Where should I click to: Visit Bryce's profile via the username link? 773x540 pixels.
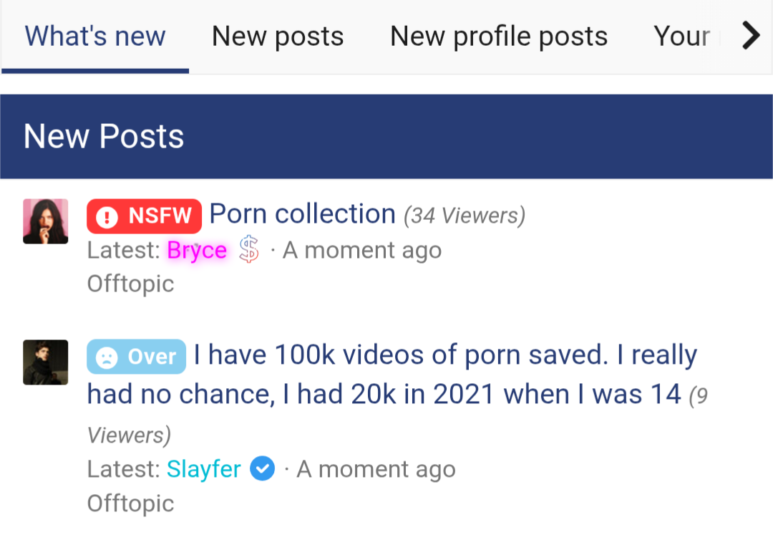click(x=196, y=250)
